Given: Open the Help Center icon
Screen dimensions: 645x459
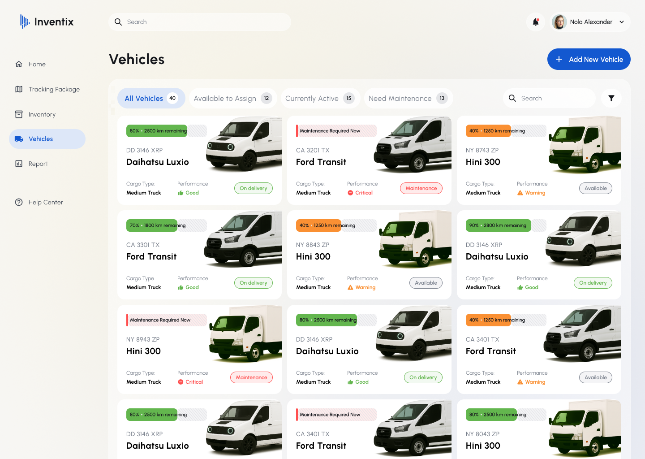Looking at the screenshot, I should tap(18, 202).
